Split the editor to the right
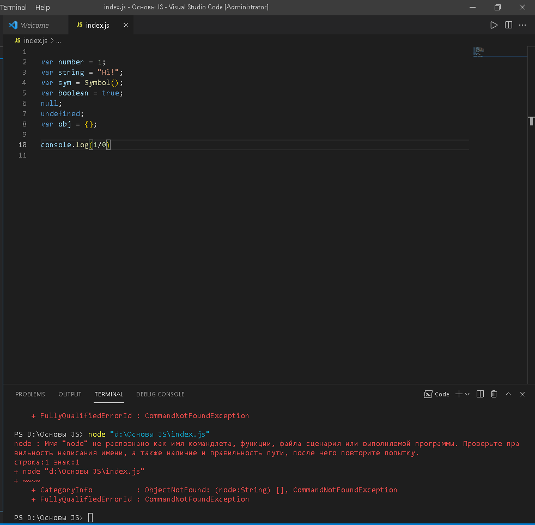Screen dimensions: 535x525 click(508, 25)
